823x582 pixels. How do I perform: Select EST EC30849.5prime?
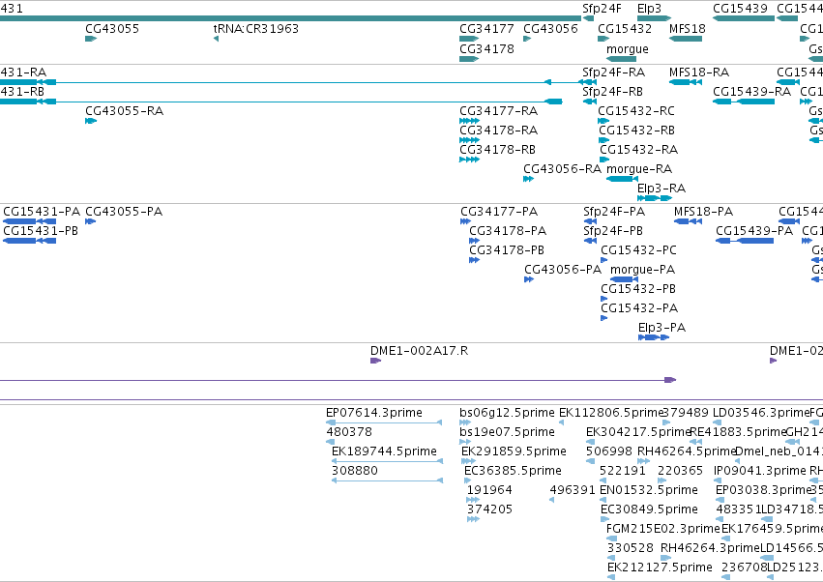coord(649,510)
